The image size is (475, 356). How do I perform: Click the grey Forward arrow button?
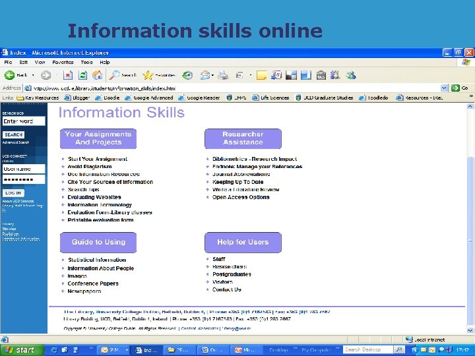tap(46, 75)
